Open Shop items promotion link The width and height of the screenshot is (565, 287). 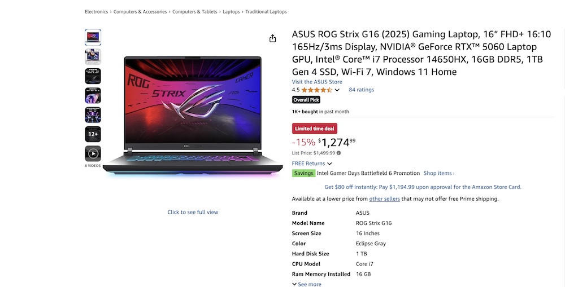pos(438,173)
